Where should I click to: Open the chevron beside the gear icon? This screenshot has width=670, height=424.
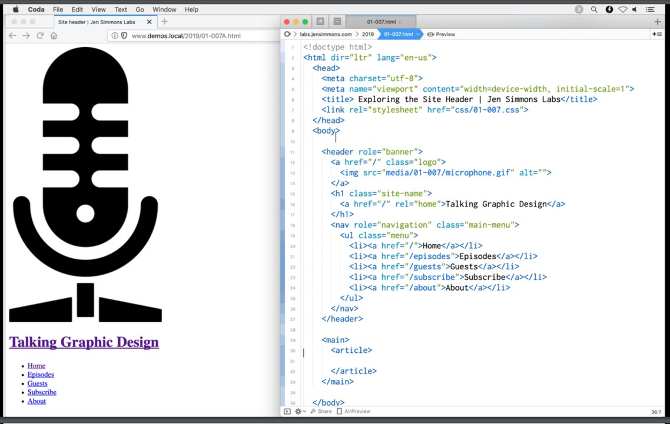click(x=305, y=411)
